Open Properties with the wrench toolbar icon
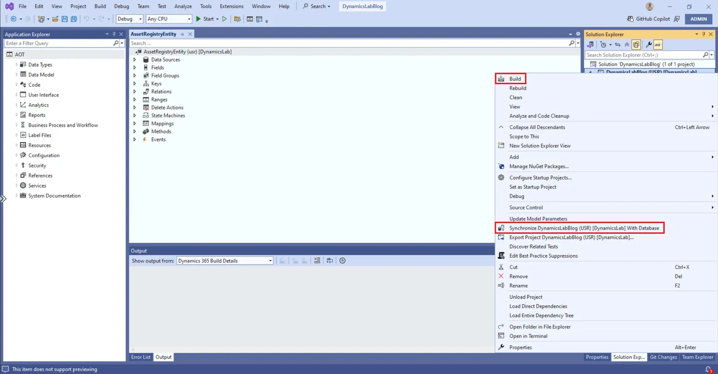The height and width of the screenshot is (374, 718). tap(648, 44)
